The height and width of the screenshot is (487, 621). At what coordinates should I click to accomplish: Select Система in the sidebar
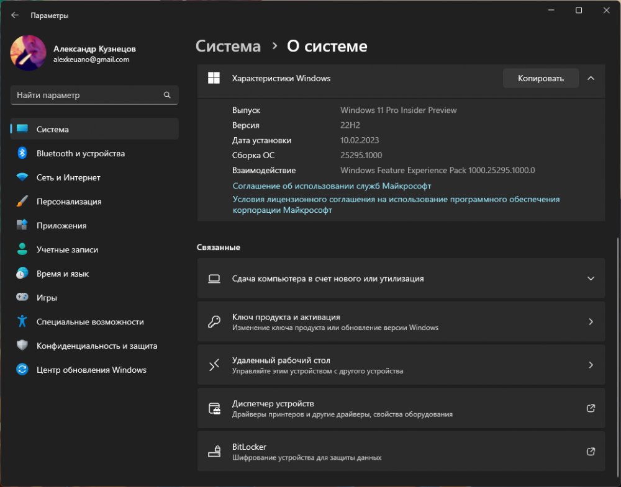94,129
